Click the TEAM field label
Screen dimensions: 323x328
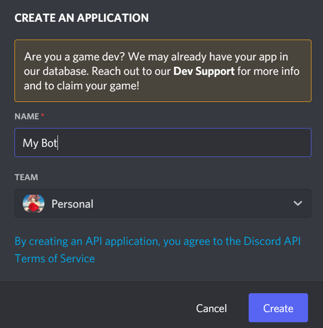tap(27, 177)
